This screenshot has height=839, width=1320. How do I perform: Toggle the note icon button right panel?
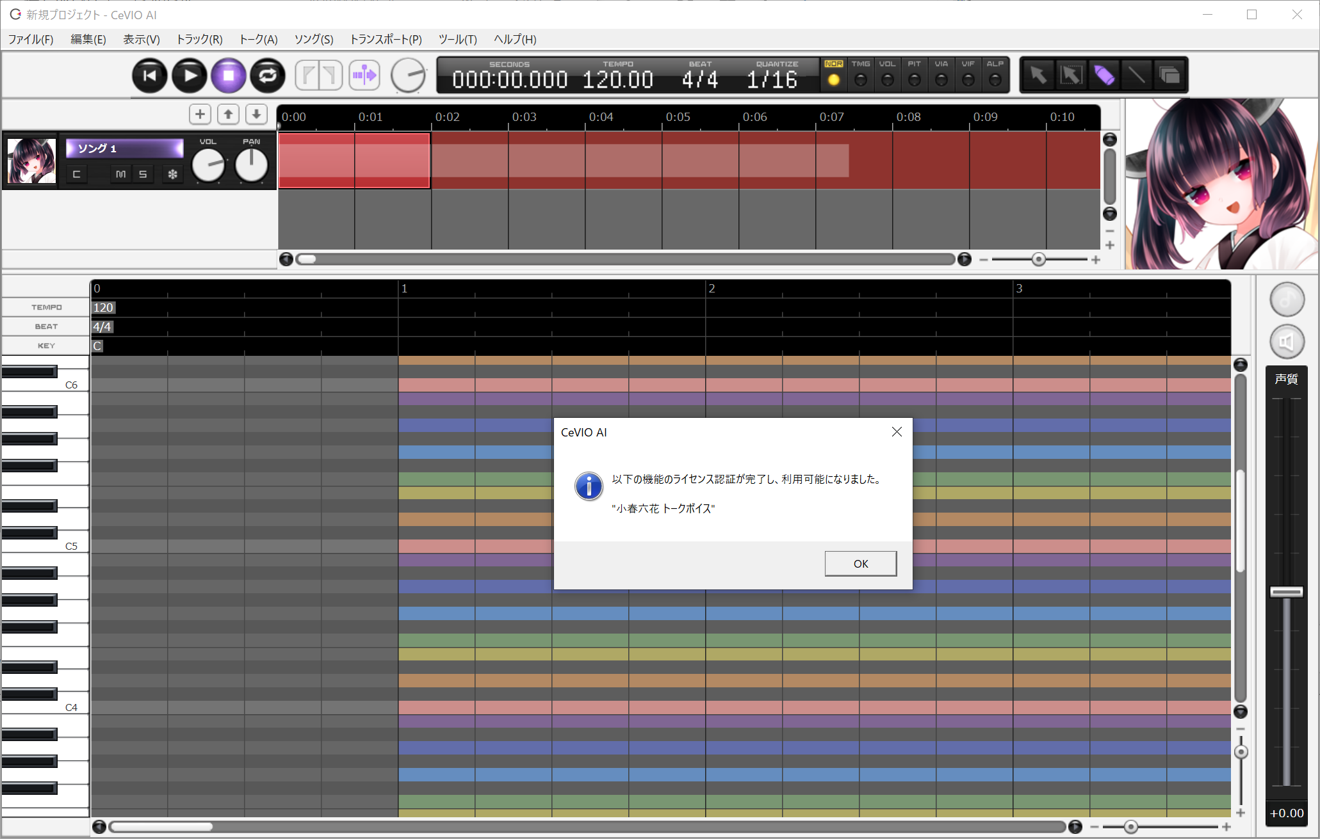[1287, 299]
